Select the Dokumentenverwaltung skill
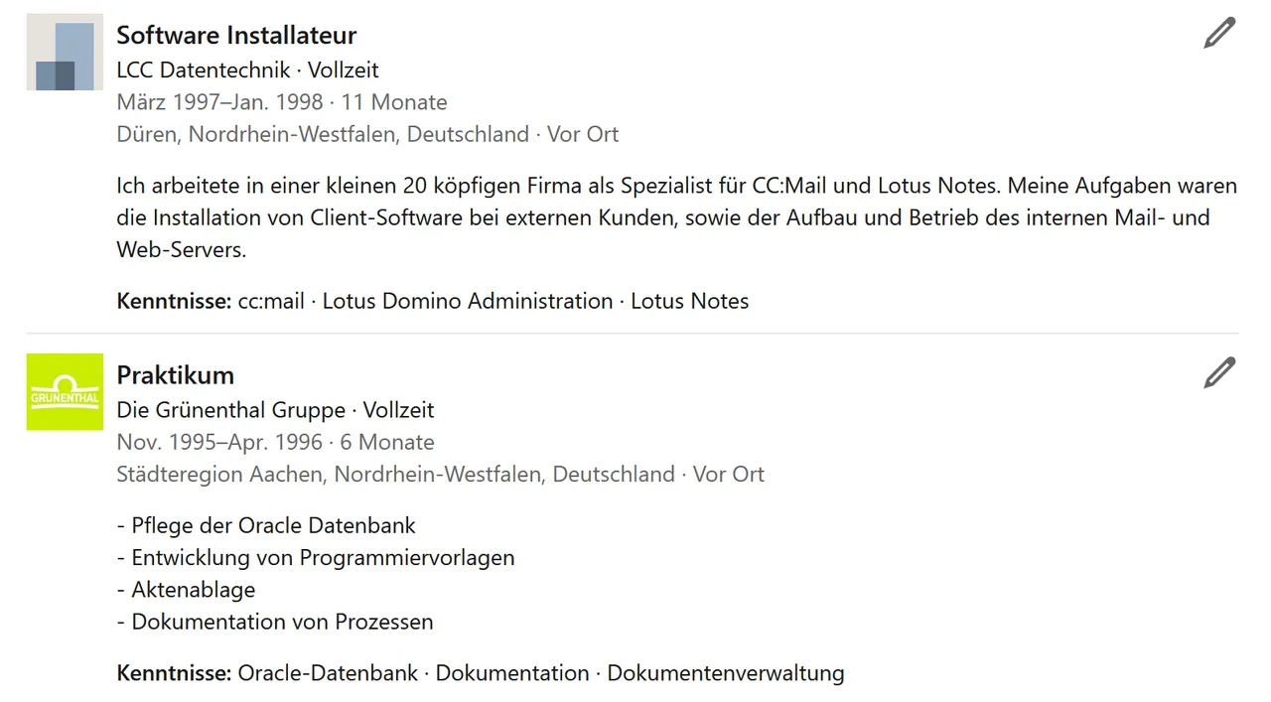The image size is (1271, 702). [x=726, y=673]
